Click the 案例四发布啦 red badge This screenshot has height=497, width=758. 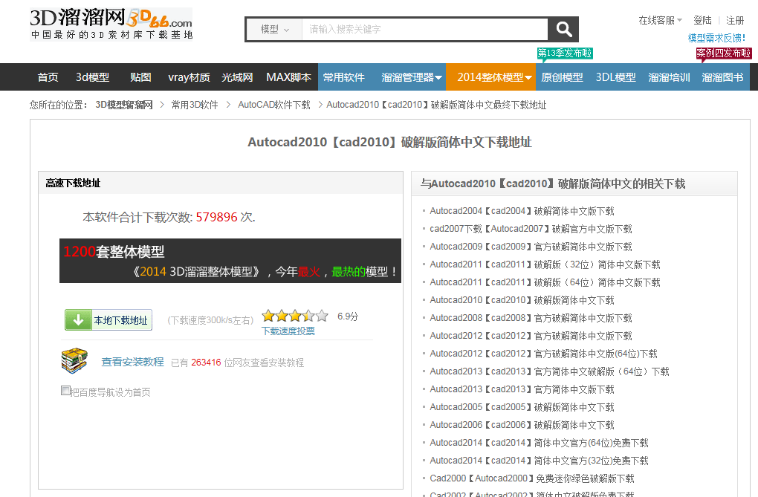point(723,53)
